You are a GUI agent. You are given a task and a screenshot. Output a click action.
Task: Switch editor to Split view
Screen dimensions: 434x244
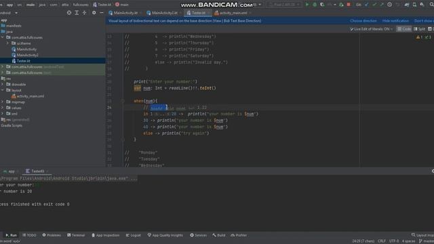[x=420, y=28]
